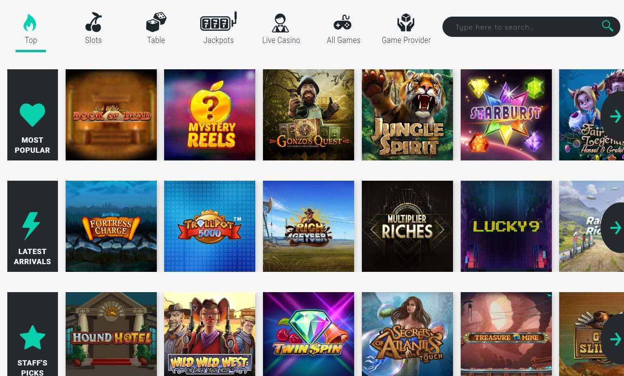This screenshot has height=376, width=624.
Task: Show more Latest Arrivals with right arrow
Action: click(614, 228)
